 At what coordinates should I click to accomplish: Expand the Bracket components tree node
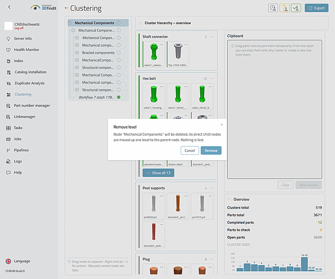tap(77, 53)
